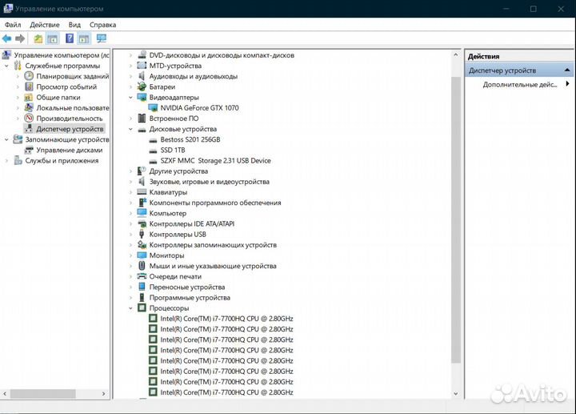Viewport: 576px width, 414px height.
Task: Expand the Клавиатуры category
Action: 130,192
